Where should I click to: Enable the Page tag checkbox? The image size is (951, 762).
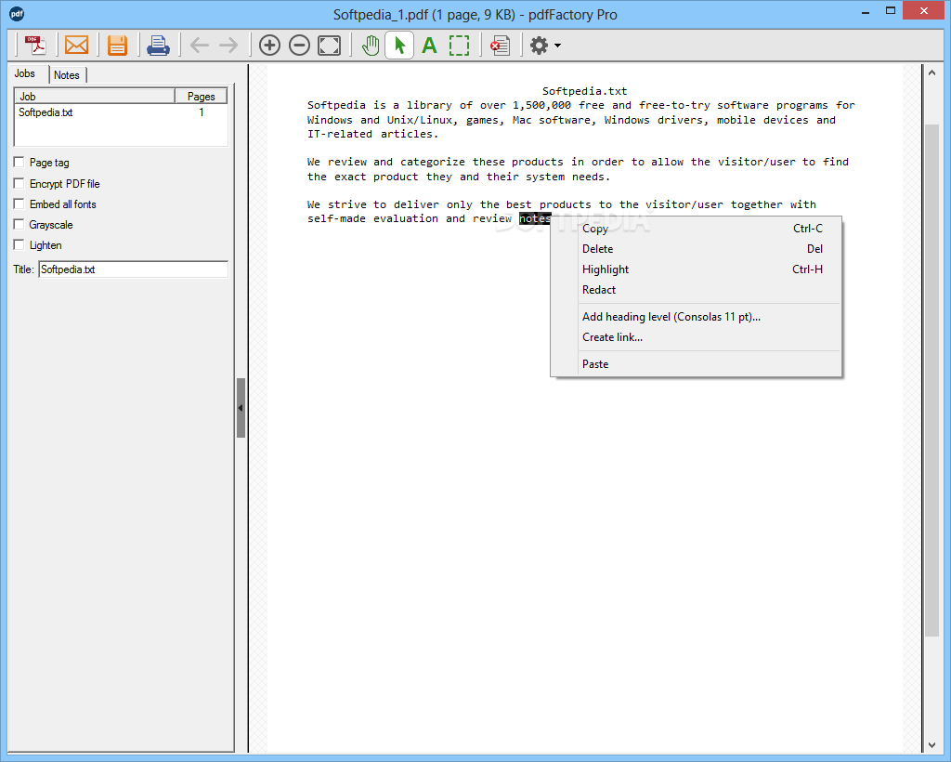(x=19, y=162)
